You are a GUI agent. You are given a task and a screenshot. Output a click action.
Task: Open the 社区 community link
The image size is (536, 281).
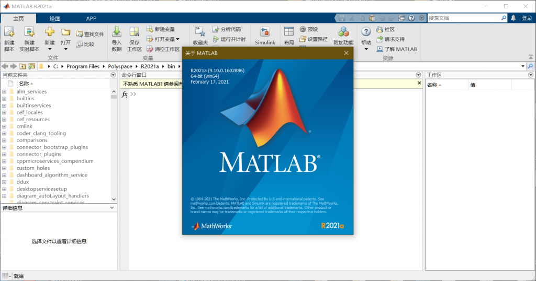[386, 29]
